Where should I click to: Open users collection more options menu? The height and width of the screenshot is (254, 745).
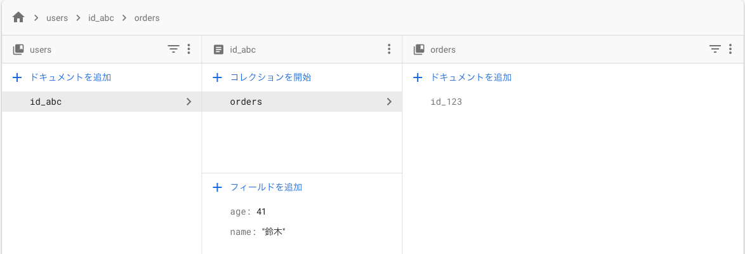click(188, 49)
